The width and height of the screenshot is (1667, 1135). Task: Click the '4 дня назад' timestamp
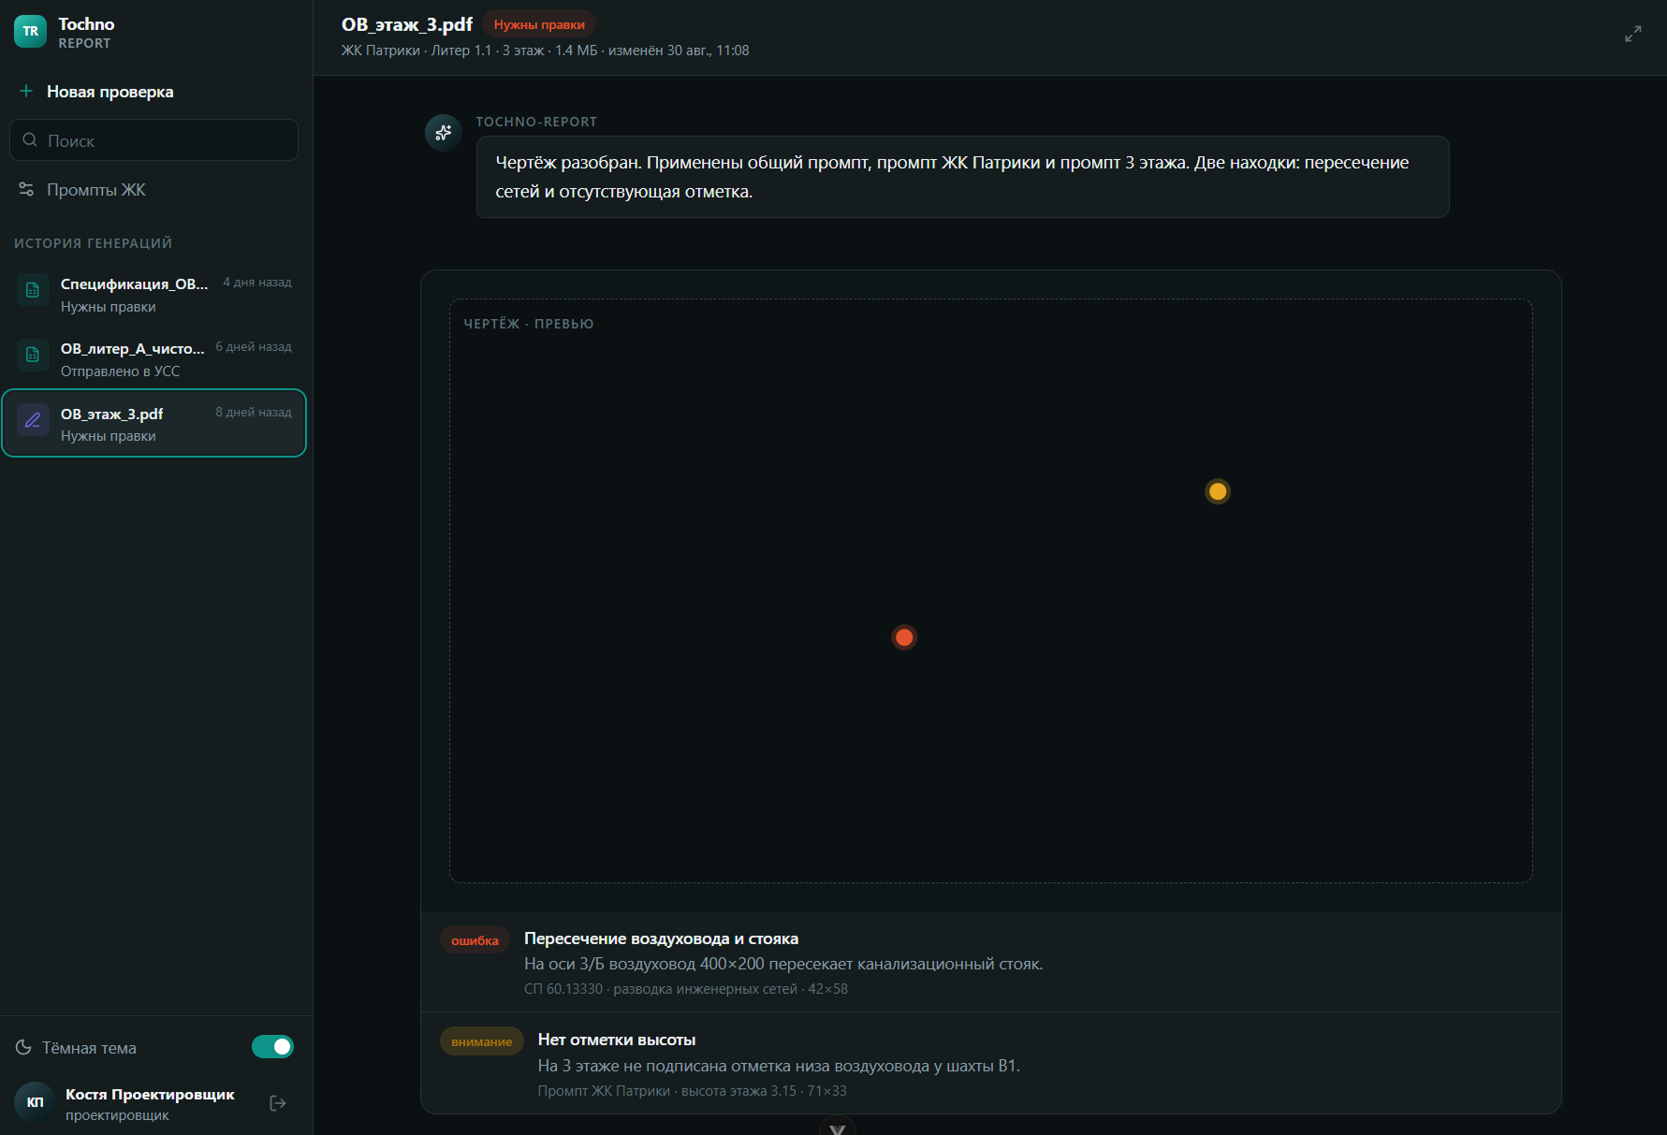click(257, 283)
